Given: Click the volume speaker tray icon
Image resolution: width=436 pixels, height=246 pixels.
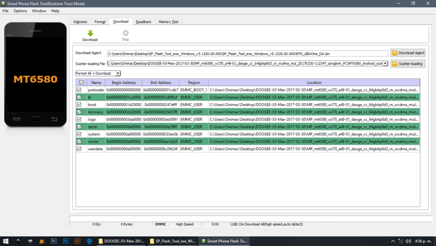Looking at the screenshot, I should [408, 241].
